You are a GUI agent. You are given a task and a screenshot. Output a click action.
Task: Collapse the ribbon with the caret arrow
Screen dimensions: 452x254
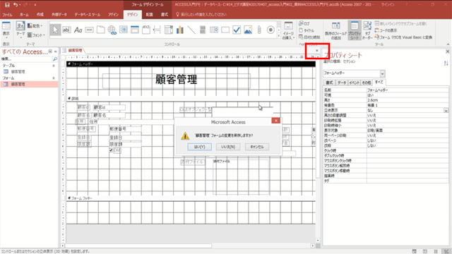(448, 44)
